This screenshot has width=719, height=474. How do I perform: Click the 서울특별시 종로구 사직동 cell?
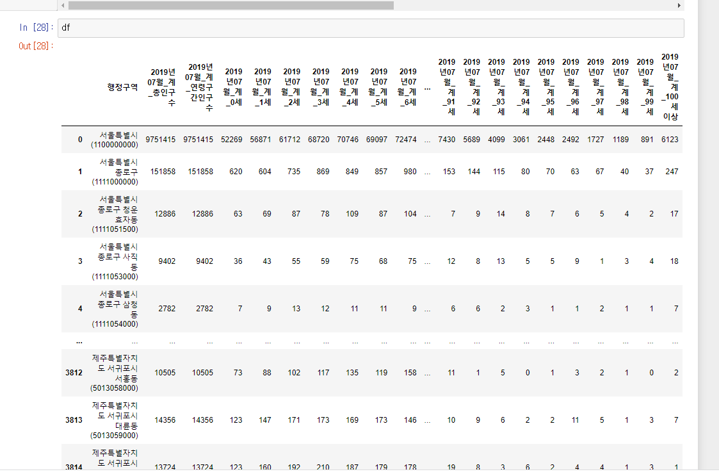(115, 261)
